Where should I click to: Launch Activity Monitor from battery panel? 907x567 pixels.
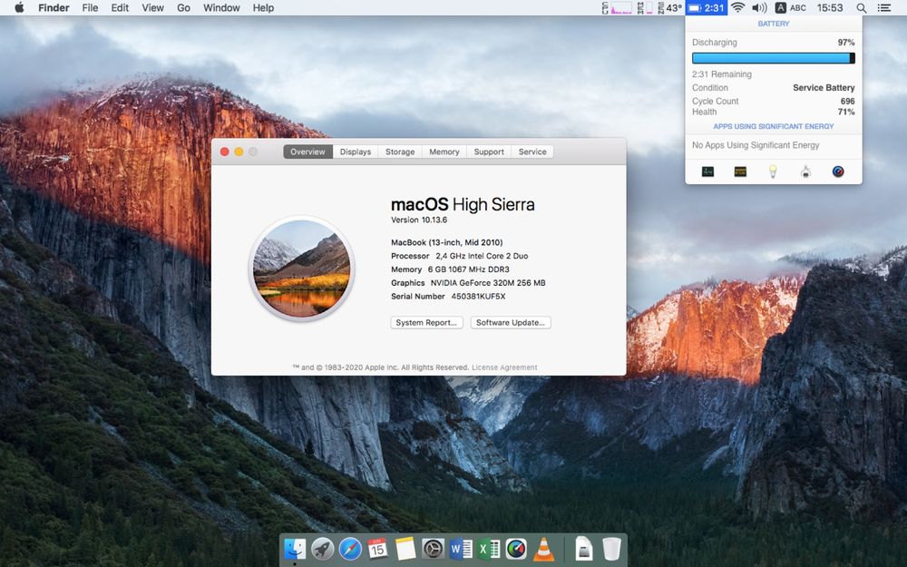point(707,171)
